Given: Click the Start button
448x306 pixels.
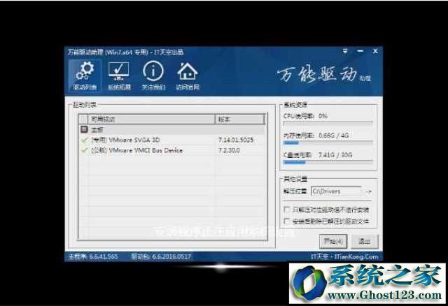Looking at the screenshot, I should point(333,242).
